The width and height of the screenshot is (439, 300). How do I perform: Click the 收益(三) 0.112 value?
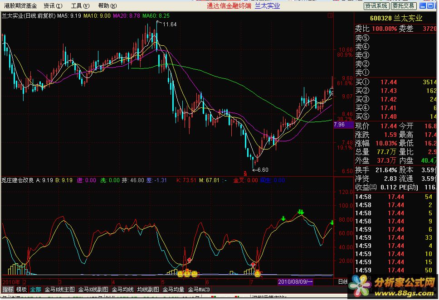389,187
